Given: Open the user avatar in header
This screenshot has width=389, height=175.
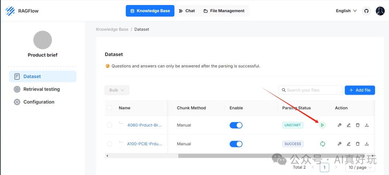Looking at the screenshot, I should tap(380, 11).
